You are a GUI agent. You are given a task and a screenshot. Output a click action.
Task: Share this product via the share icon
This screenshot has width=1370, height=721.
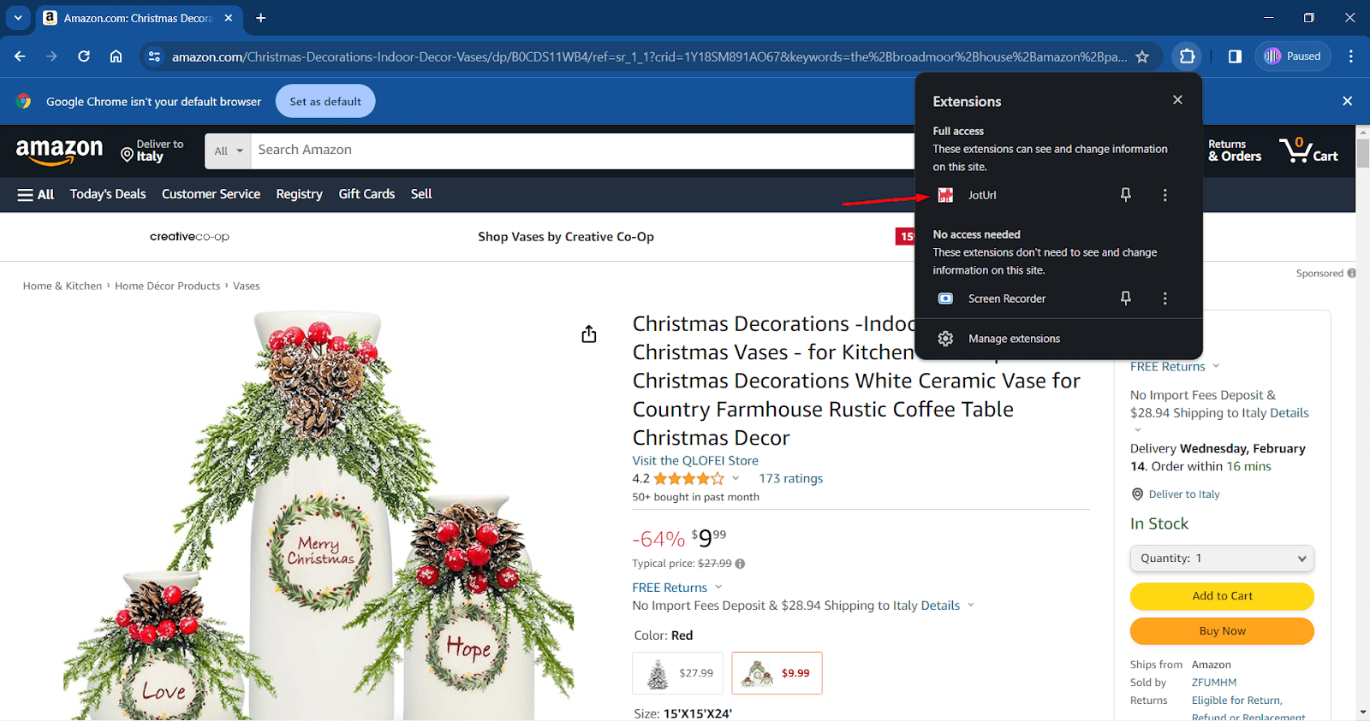pyautogui.click(x=589, y=334)
